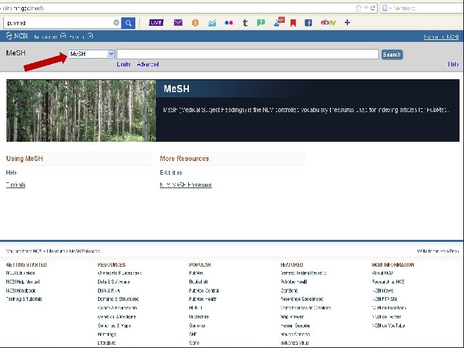Open the LIVE toolbar shortcut
464x348 pixels.
point(156,23)
